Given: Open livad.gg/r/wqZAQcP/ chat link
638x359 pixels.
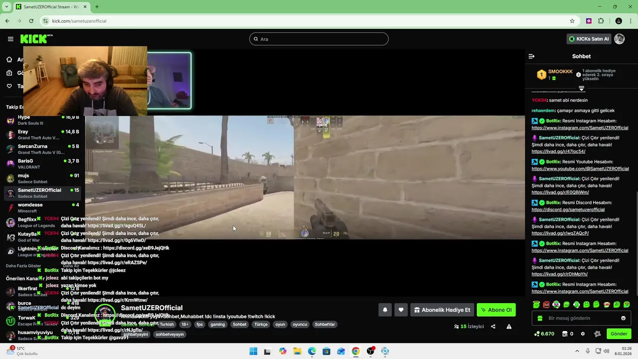Looking at the screenshot, I should [560, 233].
